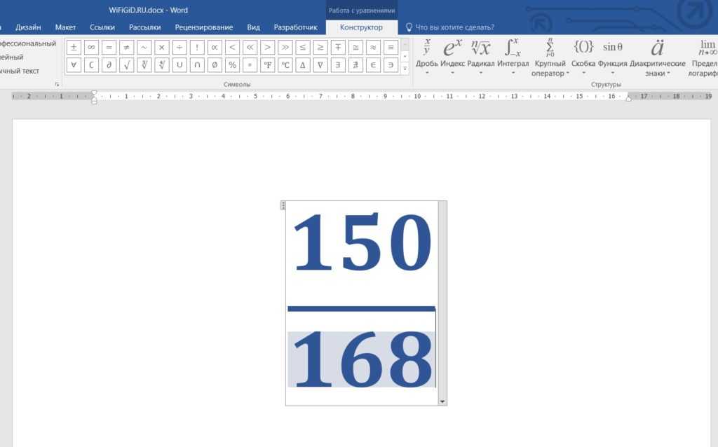Insert the almost-equal symbol
The image size is (718, 447).
[x=373, y=47]
